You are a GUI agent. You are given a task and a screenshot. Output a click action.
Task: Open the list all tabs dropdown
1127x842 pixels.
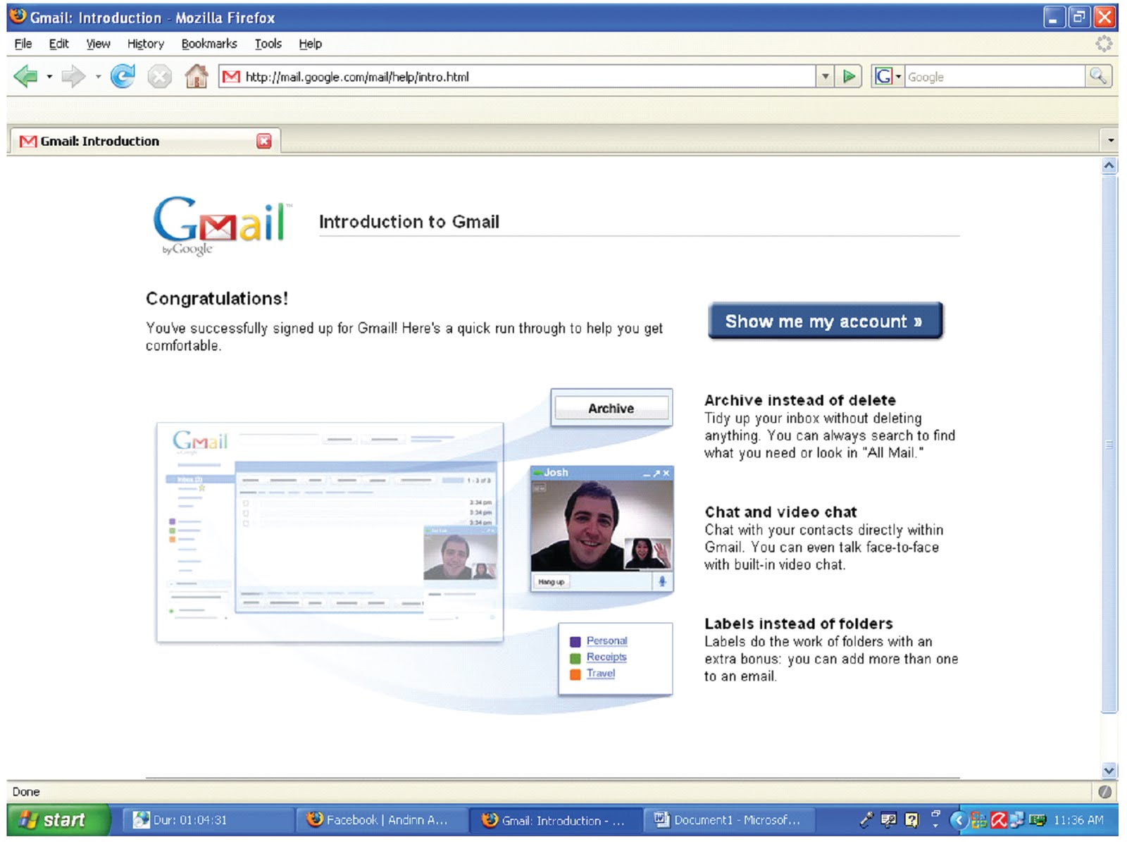[x=1111, y=140]
